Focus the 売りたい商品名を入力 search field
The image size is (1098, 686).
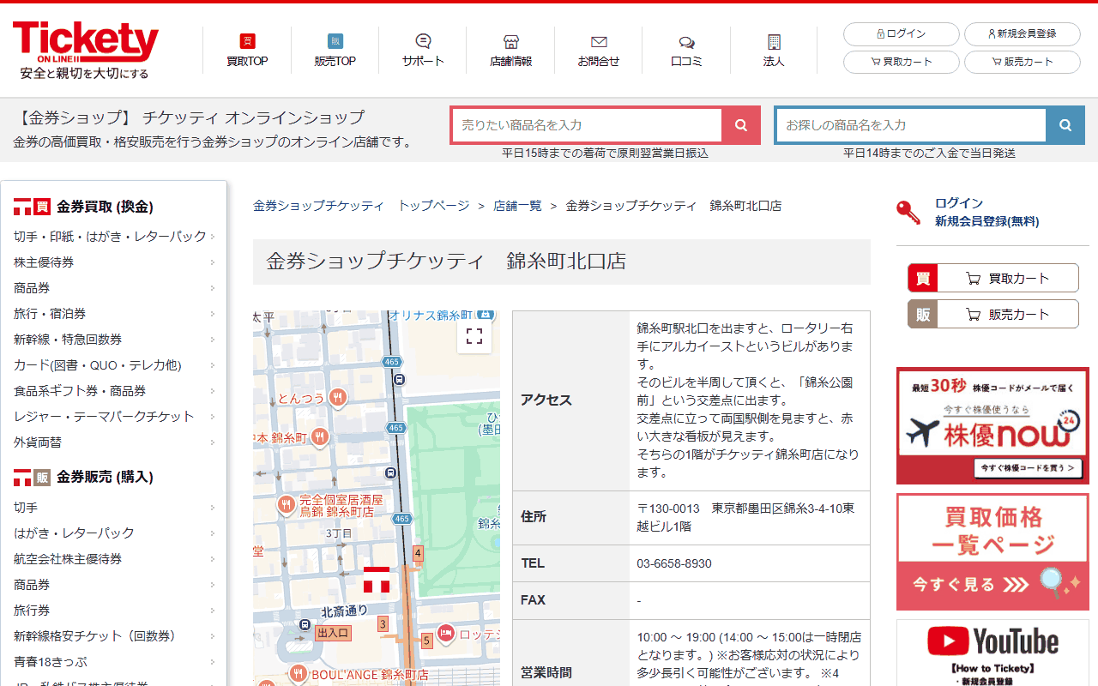(587, 125)
